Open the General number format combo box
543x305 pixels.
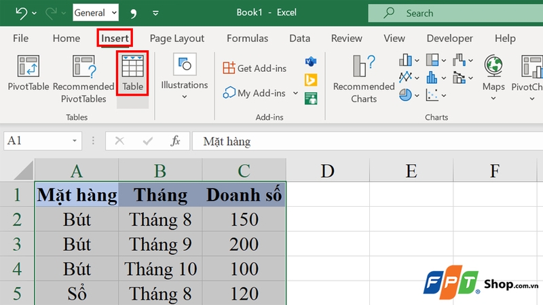pyautogui.click(x=96, y=13)
